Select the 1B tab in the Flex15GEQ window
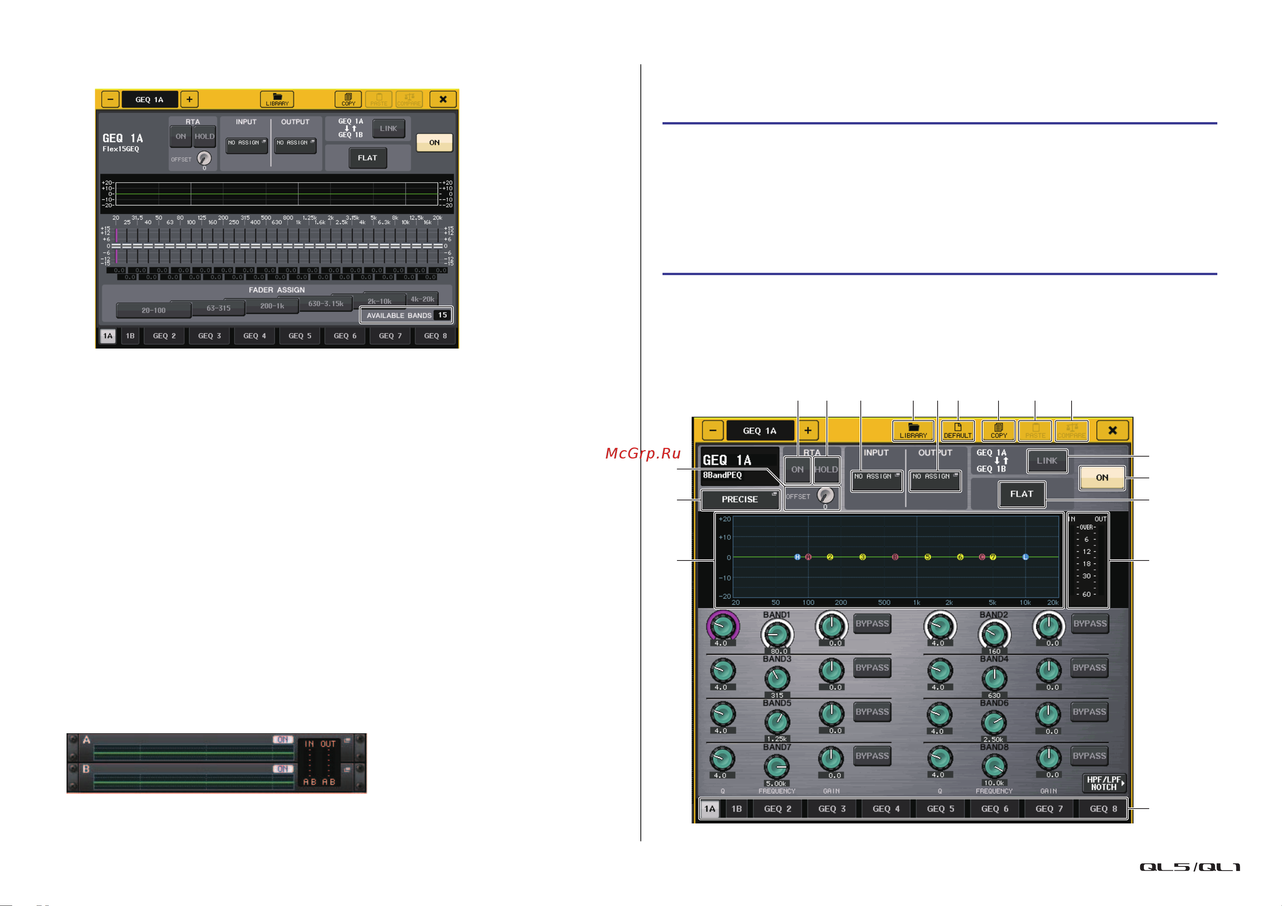 (x=130, y=336)
